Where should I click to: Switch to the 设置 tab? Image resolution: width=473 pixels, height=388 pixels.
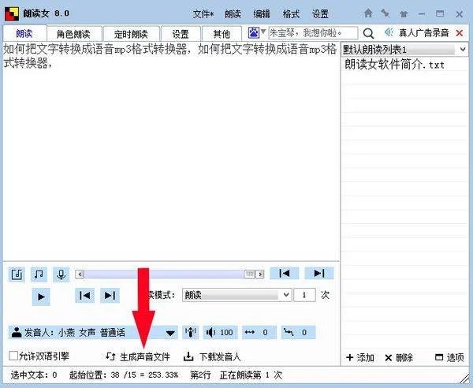[x=181, y=34]
